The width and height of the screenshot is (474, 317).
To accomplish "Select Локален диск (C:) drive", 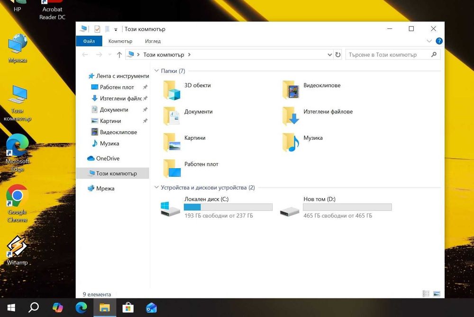I will [x=217, y=207].
